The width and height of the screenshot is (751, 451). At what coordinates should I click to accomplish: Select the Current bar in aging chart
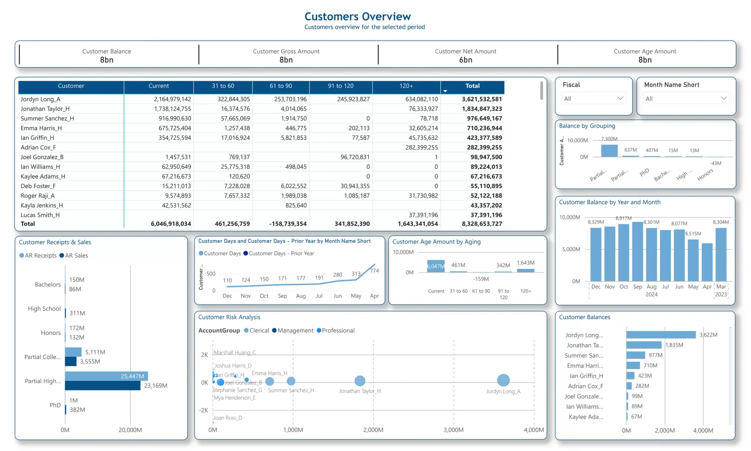tap(436, 266)
